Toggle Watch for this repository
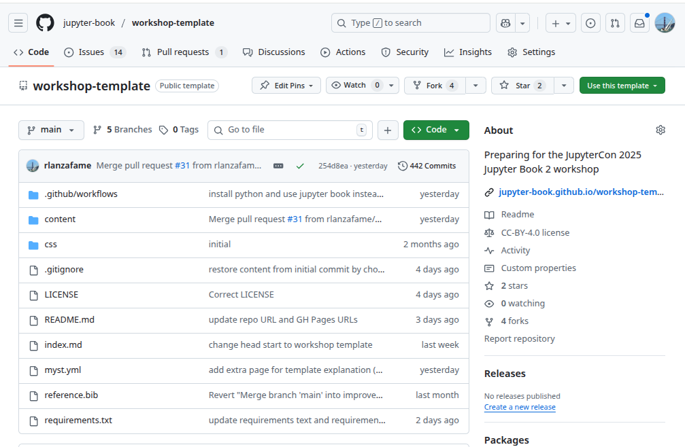685x447 pixels. click(x=354, y=86)
